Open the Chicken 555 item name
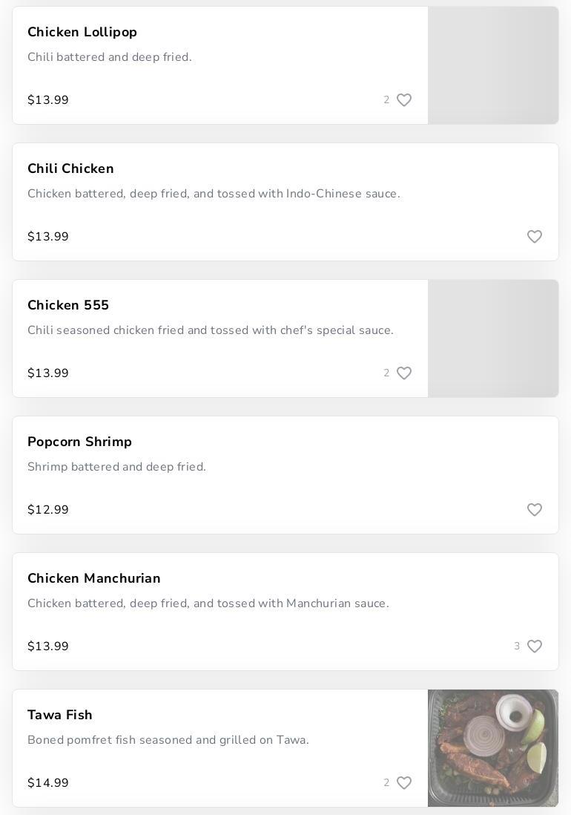Viewport: 571px width, 815px height. (68, 305)
